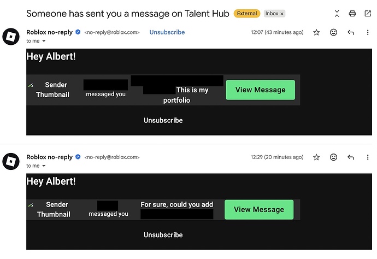Viewport: 377px width, 259px height.
Task: Click blue Unsubscribe link beside sender address
Action: 167,33
